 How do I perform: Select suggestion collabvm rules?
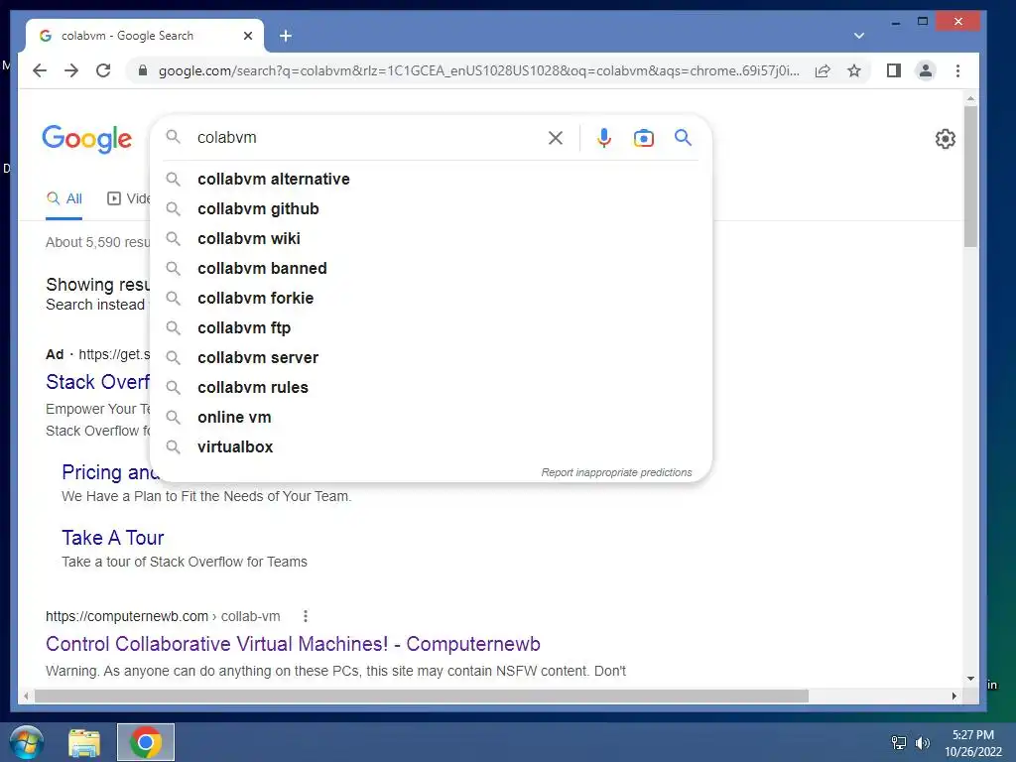431,388
